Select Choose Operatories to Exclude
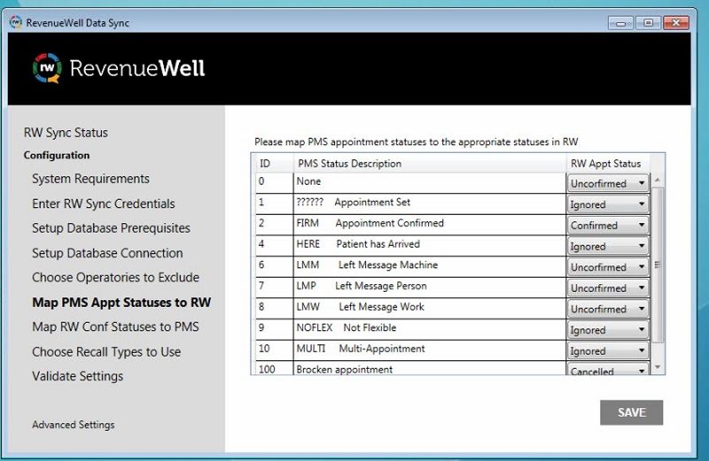This screenshot has width=709, height=461. tap(115, 278)
